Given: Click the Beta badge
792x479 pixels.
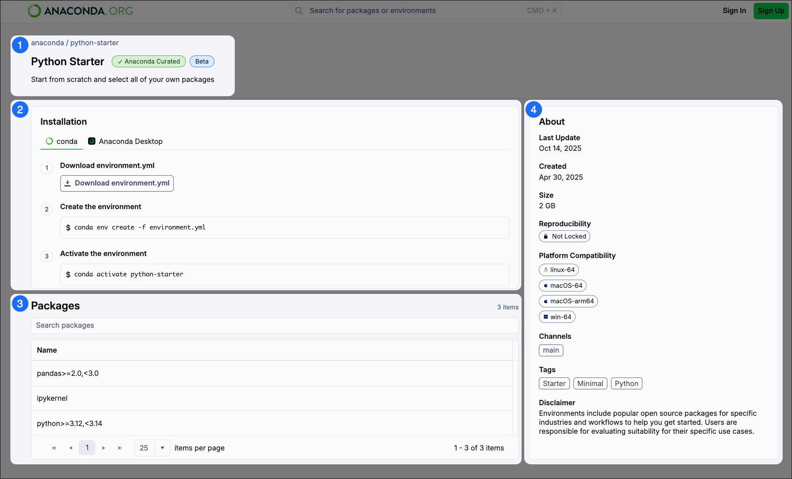Looking at the screenshot, I should tap(202, 62).
